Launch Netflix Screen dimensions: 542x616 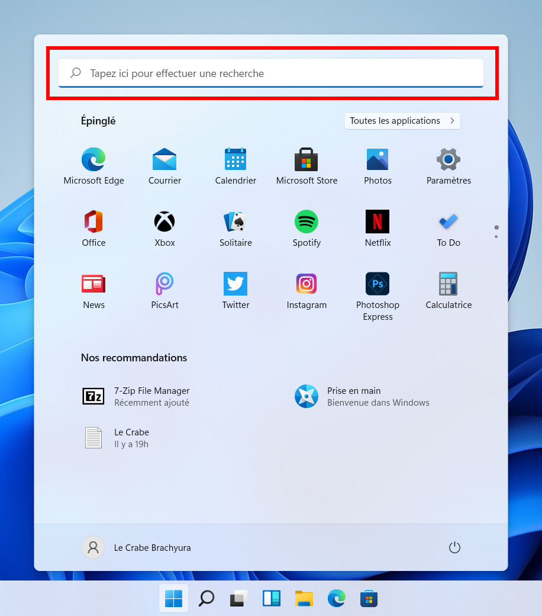tap(378, 228)
